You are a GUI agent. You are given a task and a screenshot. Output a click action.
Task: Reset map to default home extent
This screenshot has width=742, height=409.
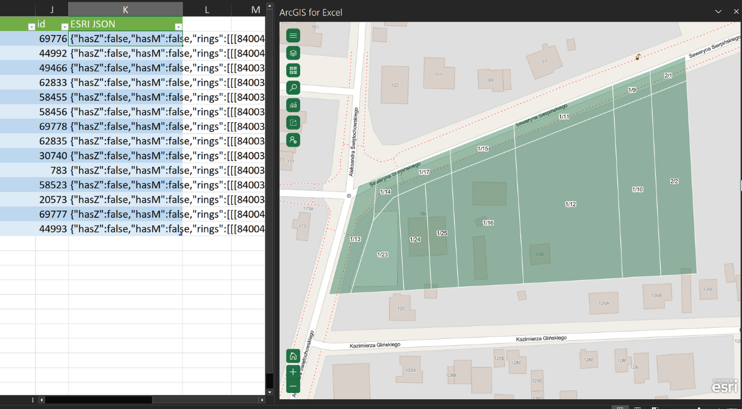[x=293, y=356]
